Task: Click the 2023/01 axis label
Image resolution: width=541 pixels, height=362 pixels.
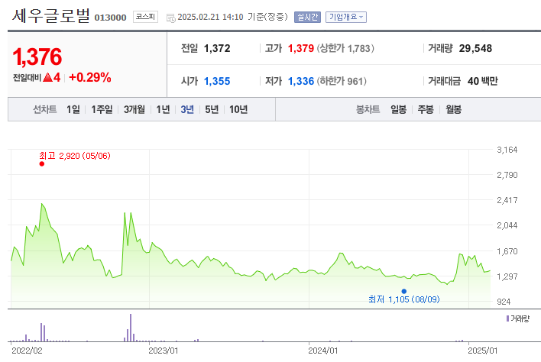Action: [164, 351]
